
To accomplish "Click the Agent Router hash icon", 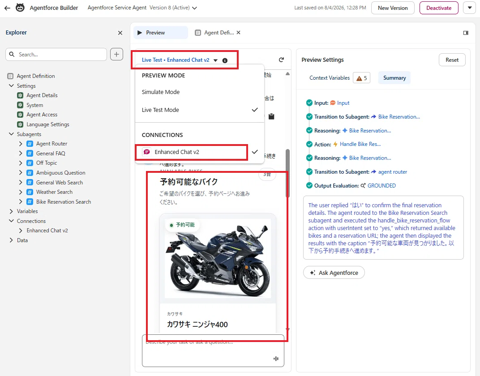I will (x=30, y=144).
